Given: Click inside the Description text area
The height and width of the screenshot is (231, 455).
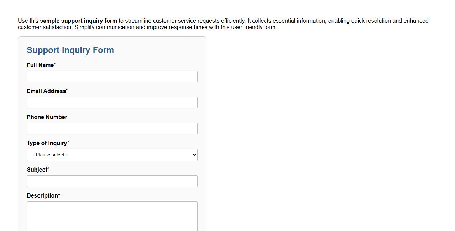Looking at the screenshot, I should coord(112,215).
